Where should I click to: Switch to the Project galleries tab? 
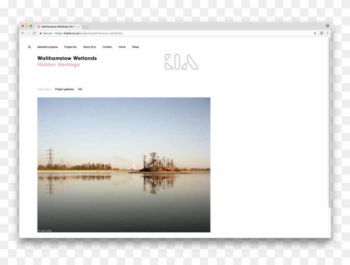click(65, 89)
